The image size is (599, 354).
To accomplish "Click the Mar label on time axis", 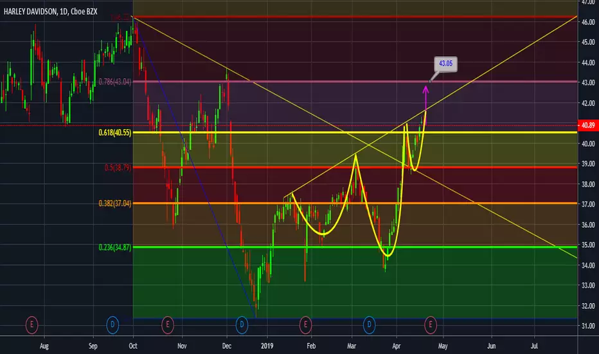I will click(352, 346).
